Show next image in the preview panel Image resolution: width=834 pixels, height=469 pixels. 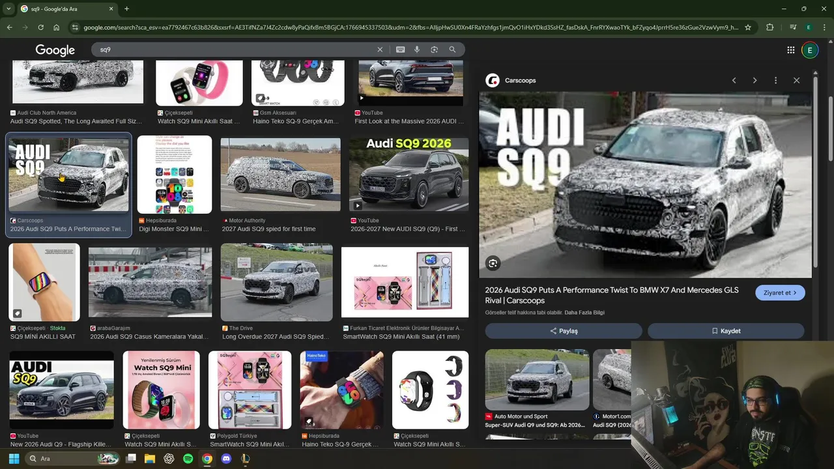[x=755, y=80]
